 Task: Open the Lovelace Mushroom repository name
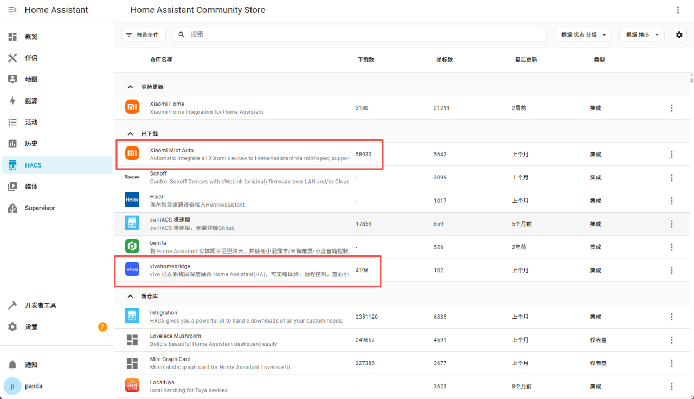[176, 336]
